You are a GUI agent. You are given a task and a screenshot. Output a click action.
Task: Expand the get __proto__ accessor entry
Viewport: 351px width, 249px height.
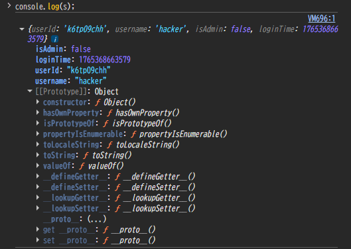(38, 230)
